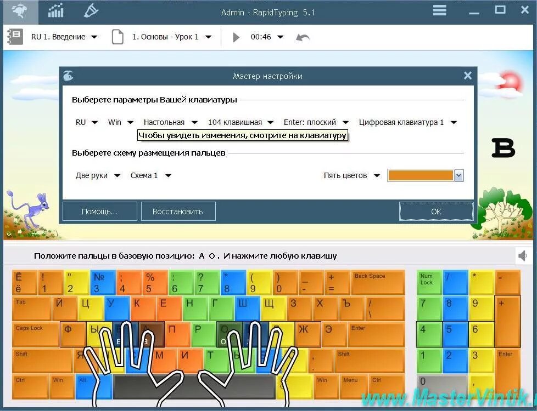This screenshot has width=537, height=411.
Task: Click the П key on virtual keyboard
Action: [178, 334]
